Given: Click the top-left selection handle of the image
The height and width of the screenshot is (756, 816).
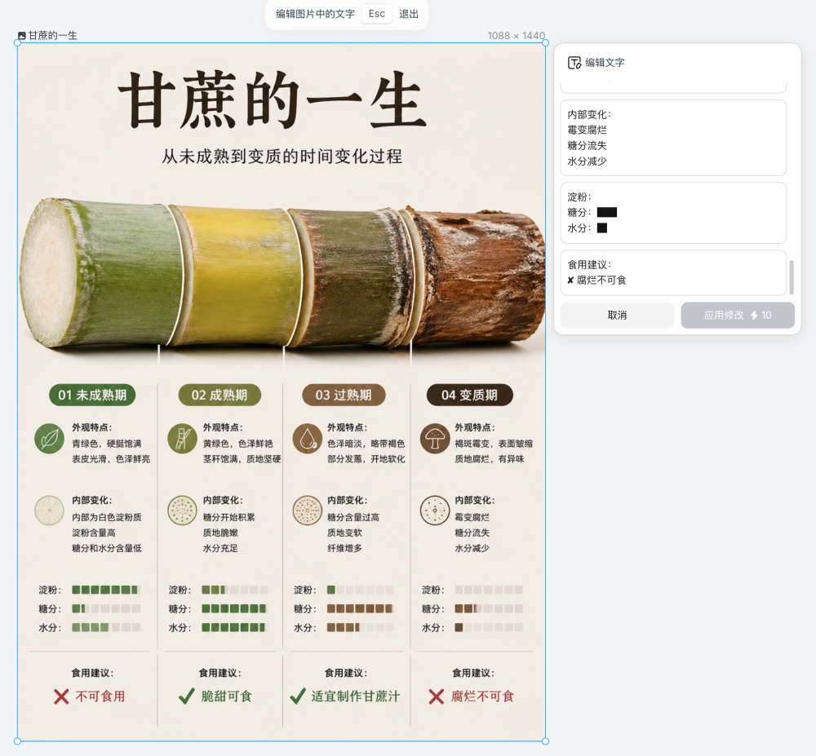Looking at the screenshot, I should click(x=18, y=43).
